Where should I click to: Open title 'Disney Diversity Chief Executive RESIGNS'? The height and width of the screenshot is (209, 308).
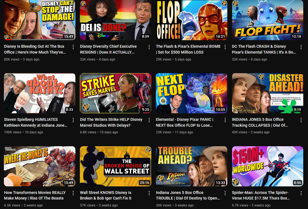point(108,49)
